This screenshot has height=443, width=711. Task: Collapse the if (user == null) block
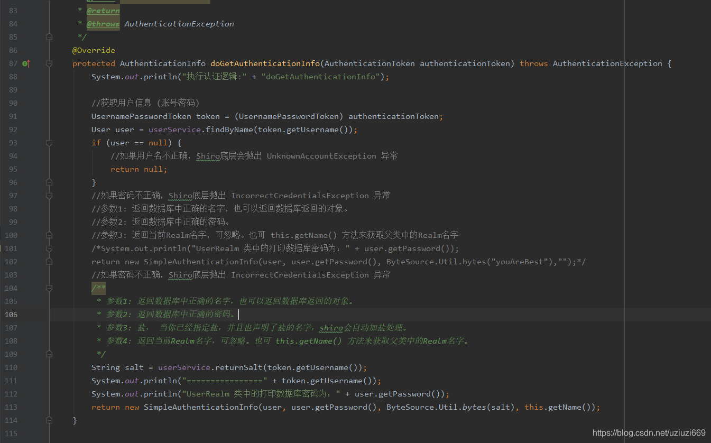pos(49,143)
